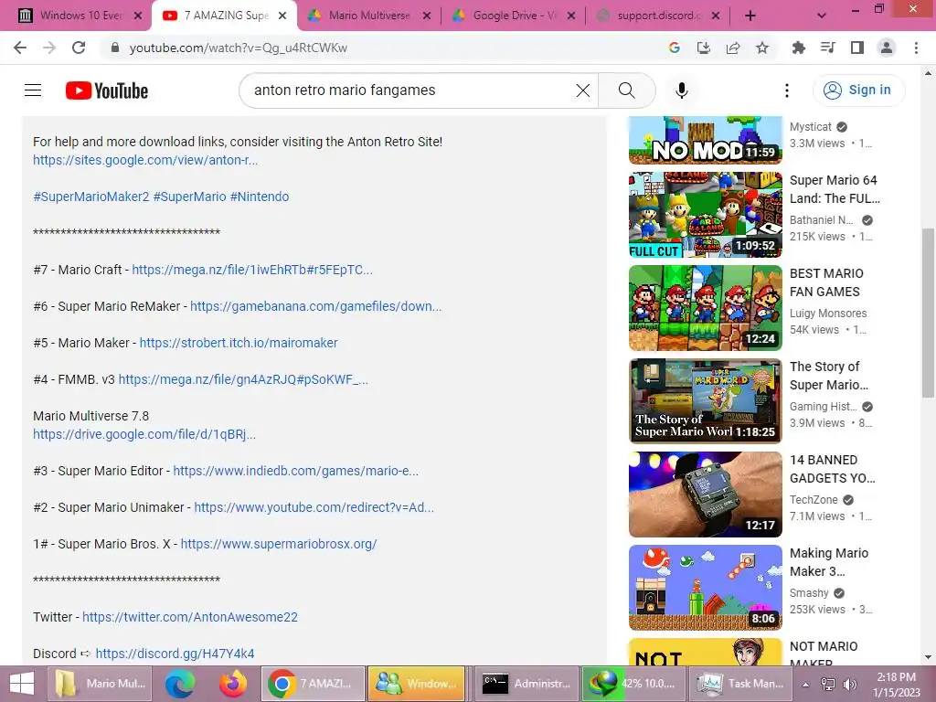Click Sign in button

click(x=859, y=90)
